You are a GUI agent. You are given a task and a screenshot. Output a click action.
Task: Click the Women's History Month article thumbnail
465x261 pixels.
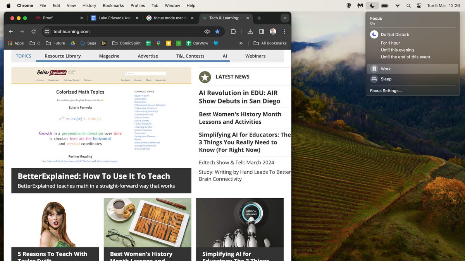147,222
